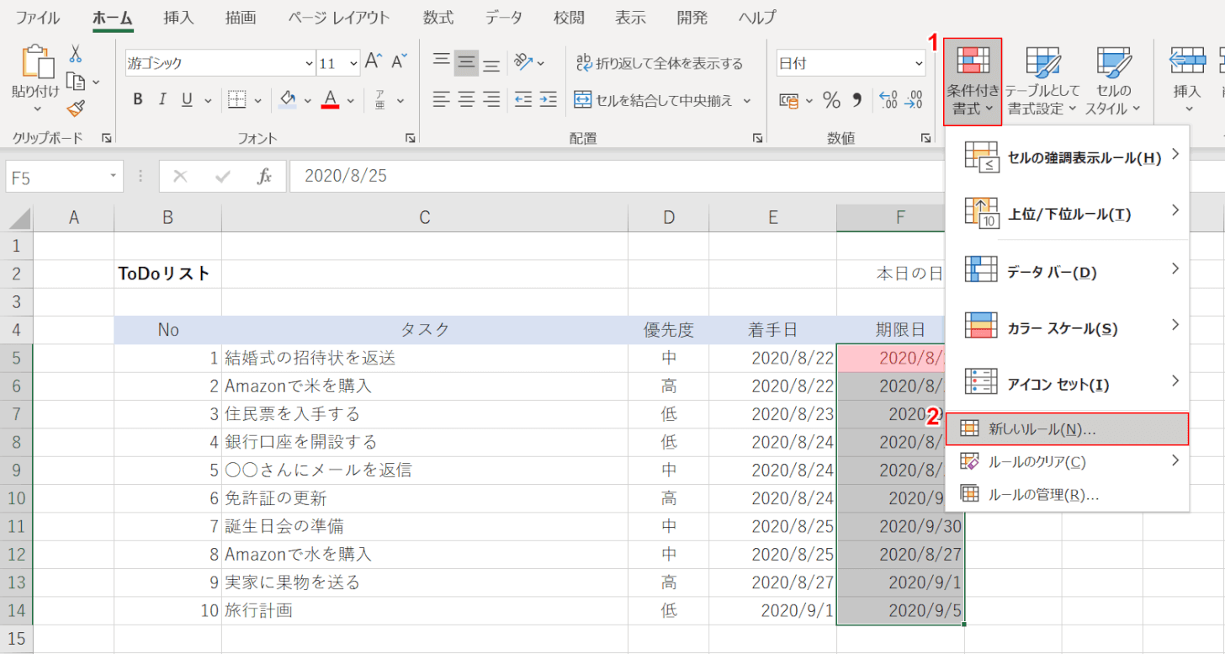1225x654 pixels.
Task: Open the ファイル tab
Action: [38, 17]
